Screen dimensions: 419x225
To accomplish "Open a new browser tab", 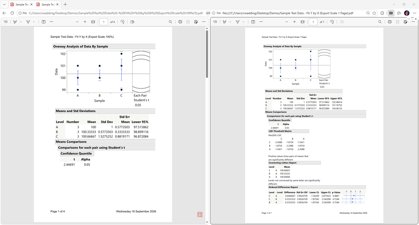I will tap(65, 4).
